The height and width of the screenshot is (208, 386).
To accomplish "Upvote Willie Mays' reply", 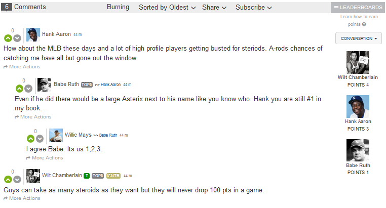I will coord(31,139).
